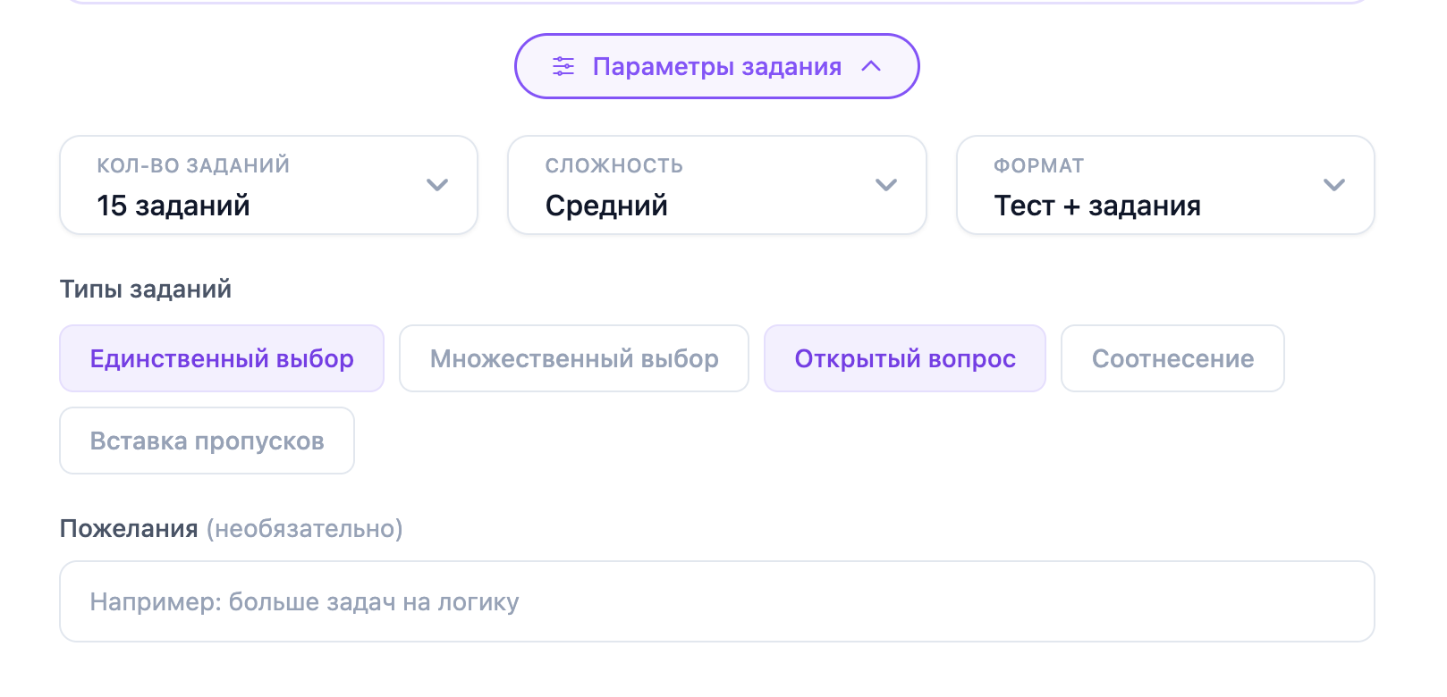Enable the Вставка пропусков task type
This screenshot has height=697, width=1447.
[x=207, y=441]
